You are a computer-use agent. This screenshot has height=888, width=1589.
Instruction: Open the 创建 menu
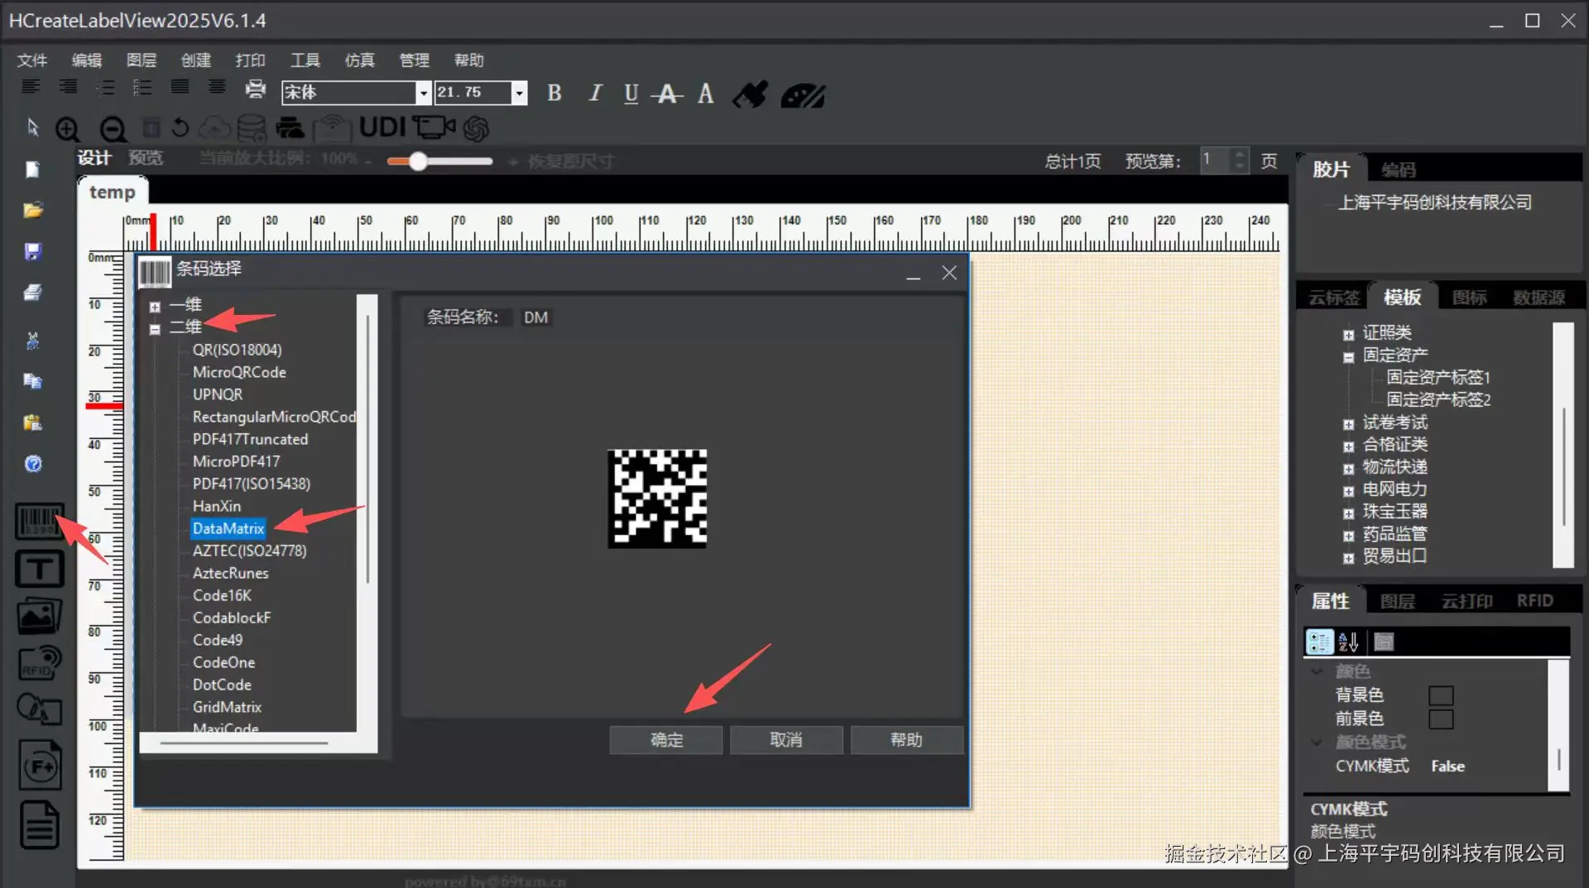(196, 60)
